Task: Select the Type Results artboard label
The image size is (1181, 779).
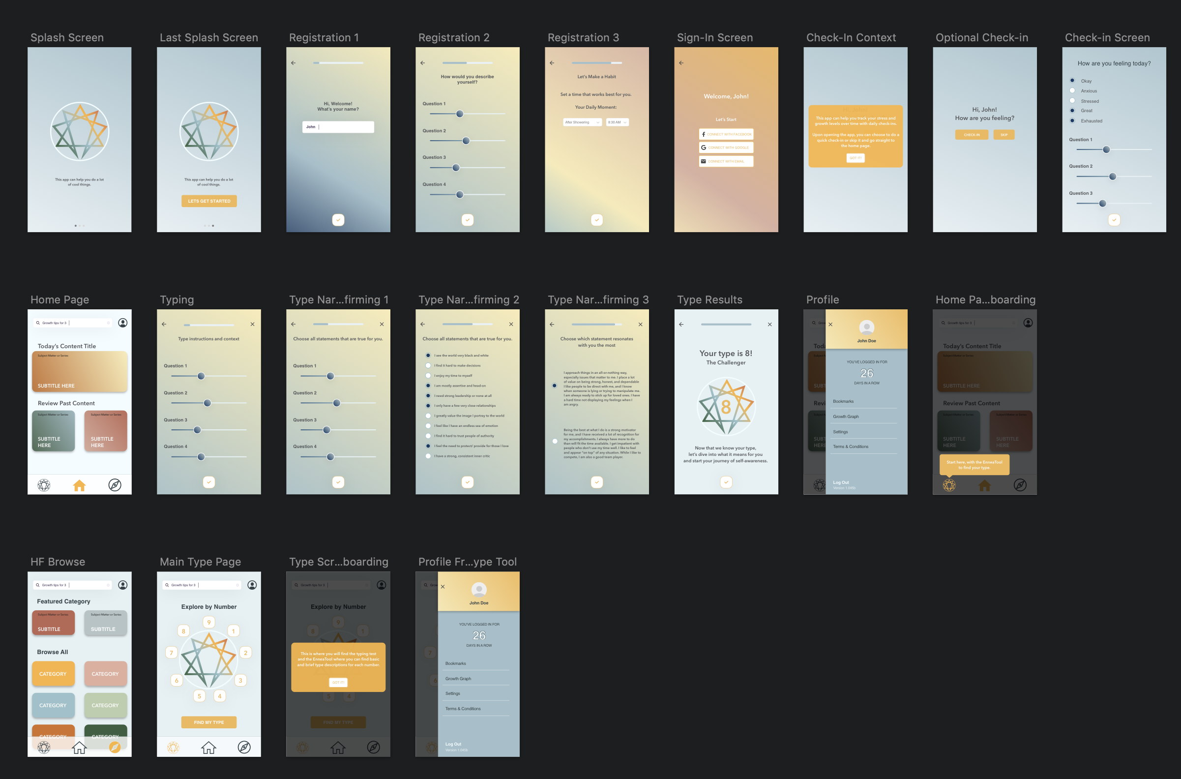Action: point(709,300)
